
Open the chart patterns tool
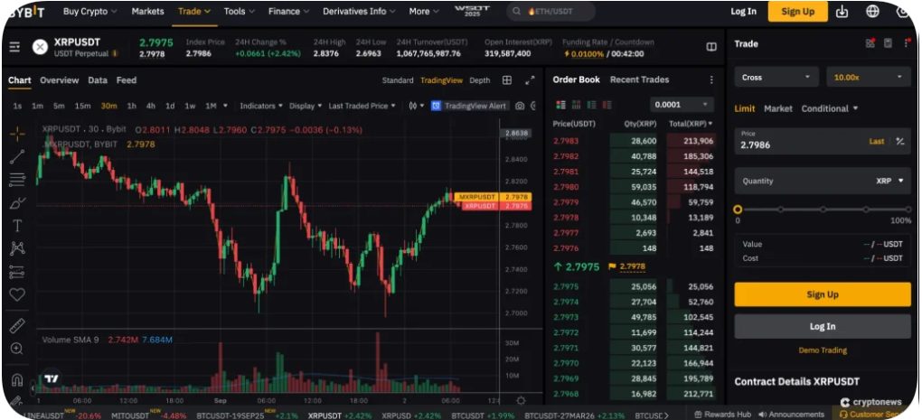[x=17, y=248]
